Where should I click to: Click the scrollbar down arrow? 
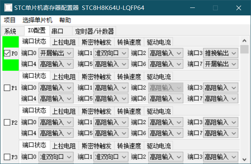[x=244, y=159]
